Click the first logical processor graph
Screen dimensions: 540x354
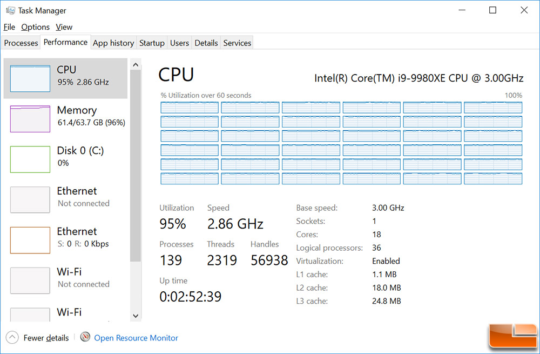pyautogui.click(x=190, y=108)
